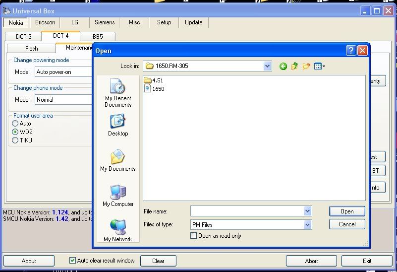Screen dimensions: 397x272
Task: Select WD2 format user area option
Action: 15,132
